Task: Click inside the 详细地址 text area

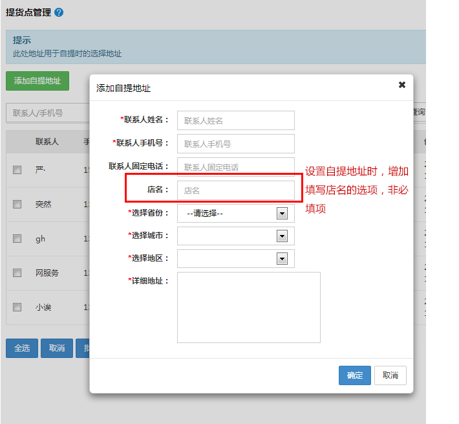Action: coord(248,307)
